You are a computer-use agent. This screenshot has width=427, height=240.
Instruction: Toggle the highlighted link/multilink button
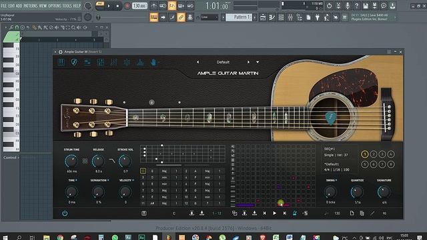(181, 17)
